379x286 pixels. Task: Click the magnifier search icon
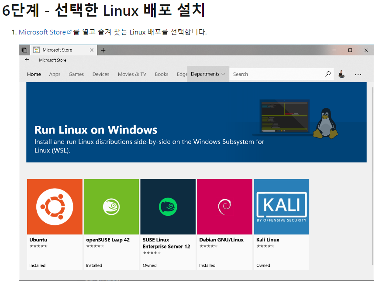coord(328,74)
